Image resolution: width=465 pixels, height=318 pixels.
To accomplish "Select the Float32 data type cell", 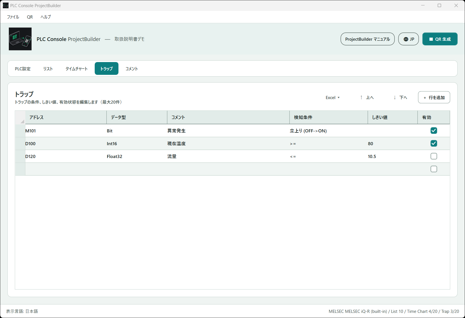I will point(137,156).
